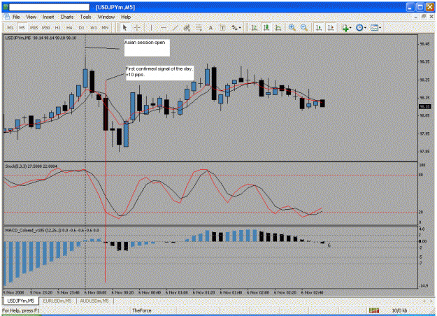Screen dimensions: 437x316
Task: Select the trendline drawing tool
Action: [x=175, y=27]
